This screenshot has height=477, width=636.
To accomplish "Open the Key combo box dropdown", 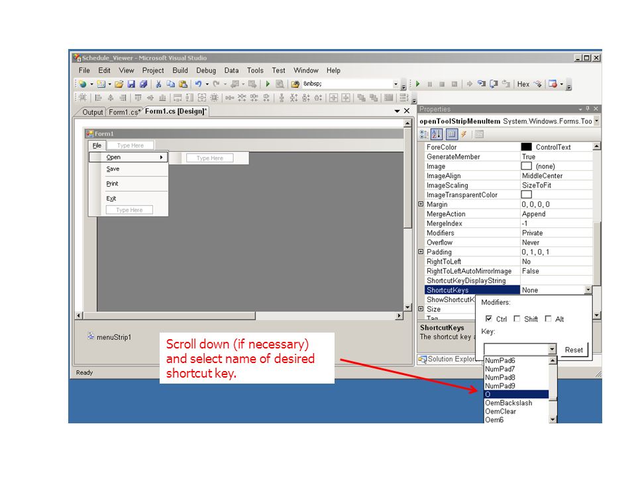I will 552,349.
